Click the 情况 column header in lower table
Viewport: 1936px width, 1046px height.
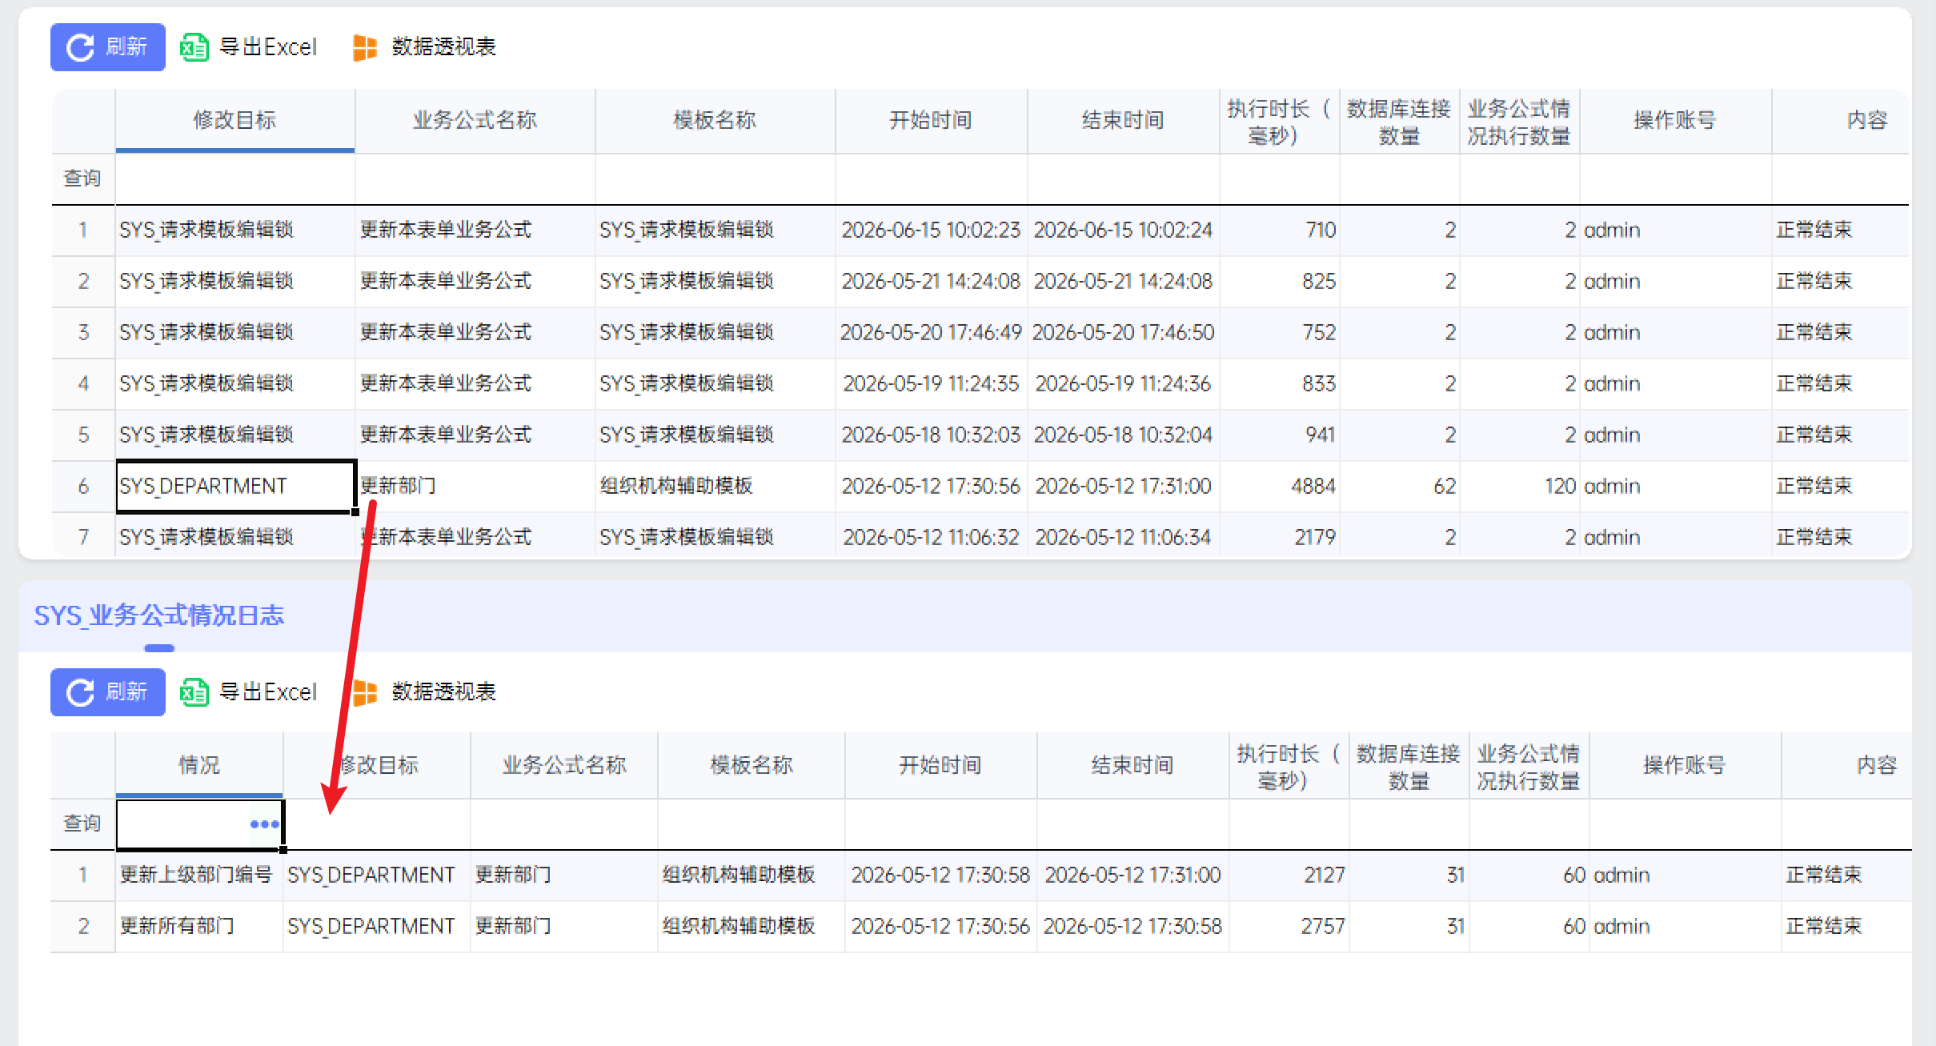(199, 765)
